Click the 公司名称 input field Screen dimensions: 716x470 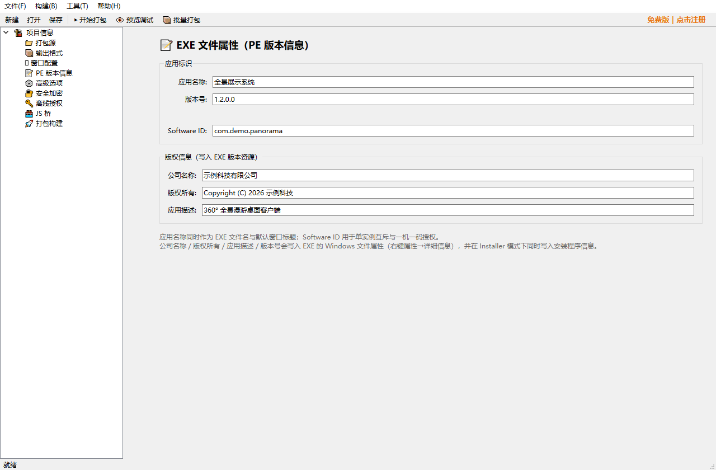pyautogui.click(x=448, y=175)
